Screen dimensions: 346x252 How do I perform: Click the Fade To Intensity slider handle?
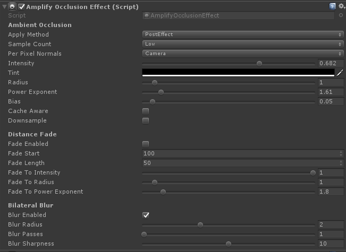tap(313, 173)
